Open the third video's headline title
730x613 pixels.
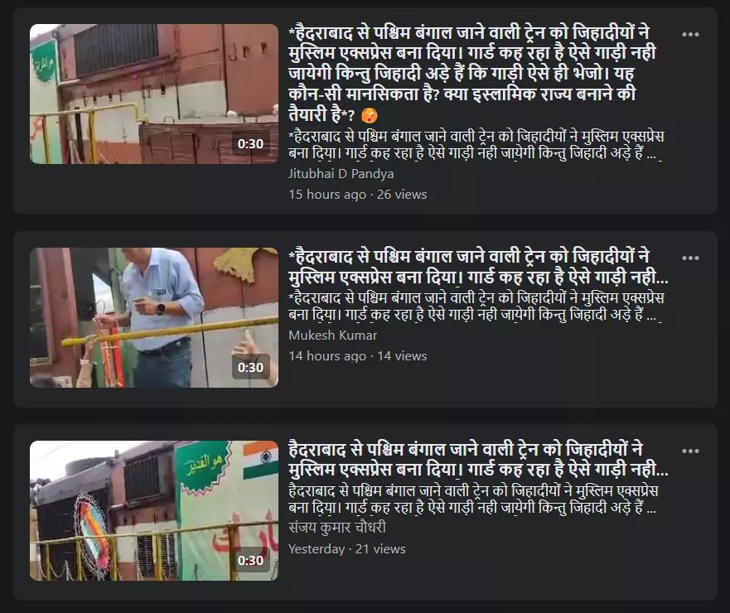tap(478, 460)
